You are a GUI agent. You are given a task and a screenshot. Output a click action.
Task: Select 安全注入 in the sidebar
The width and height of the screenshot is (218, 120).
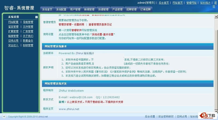(x=13, y=45)
